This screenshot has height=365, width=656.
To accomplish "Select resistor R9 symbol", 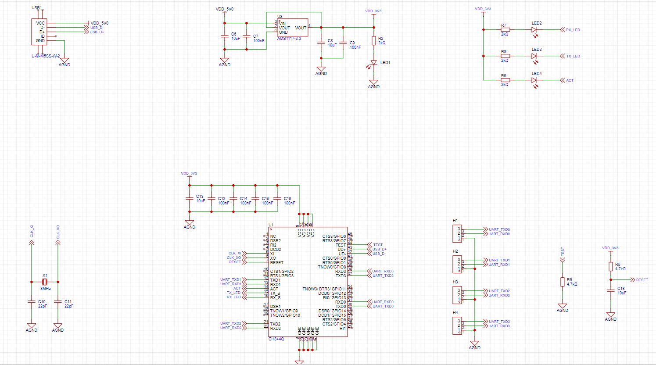I will tap(505, 80).
